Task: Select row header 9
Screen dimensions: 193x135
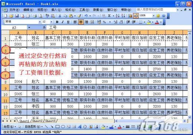Action: tap(6, 88)
